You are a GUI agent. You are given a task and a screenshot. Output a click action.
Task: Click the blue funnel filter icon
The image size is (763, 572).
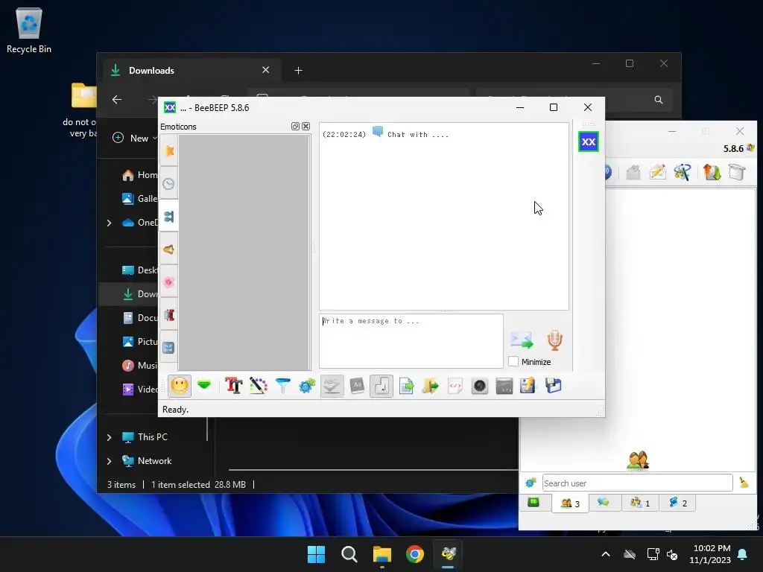[x=282, y=387]
